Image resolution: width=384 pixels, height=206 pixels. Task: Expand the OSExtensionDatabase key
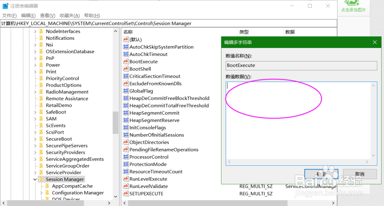[x=35, y=52]
